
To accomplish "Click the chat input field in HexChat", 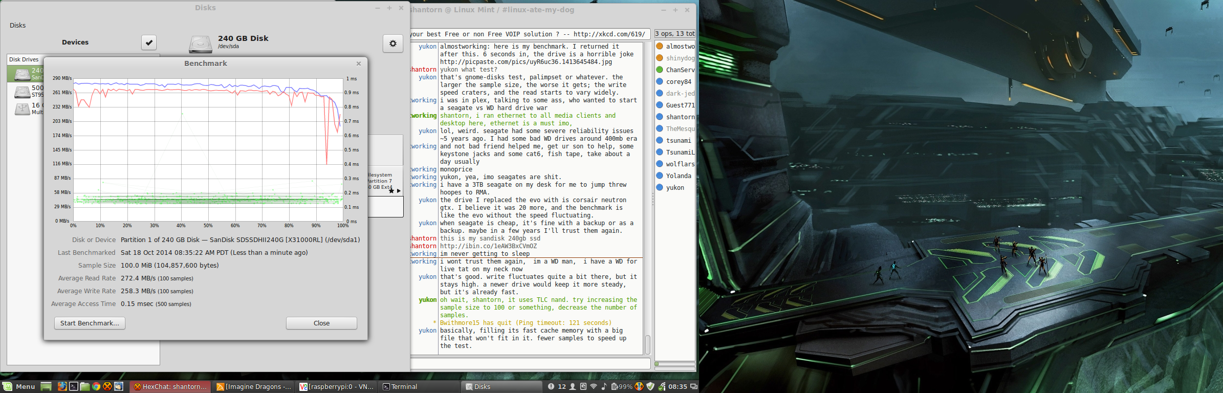I will click(530, 363).
